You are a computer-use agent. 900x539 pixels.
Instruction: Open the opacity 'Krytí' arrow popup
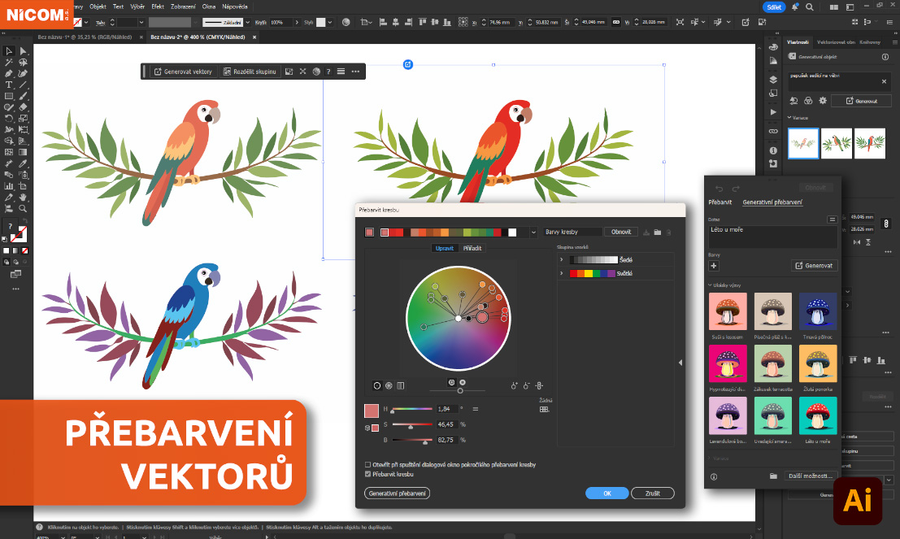(297, 23)
